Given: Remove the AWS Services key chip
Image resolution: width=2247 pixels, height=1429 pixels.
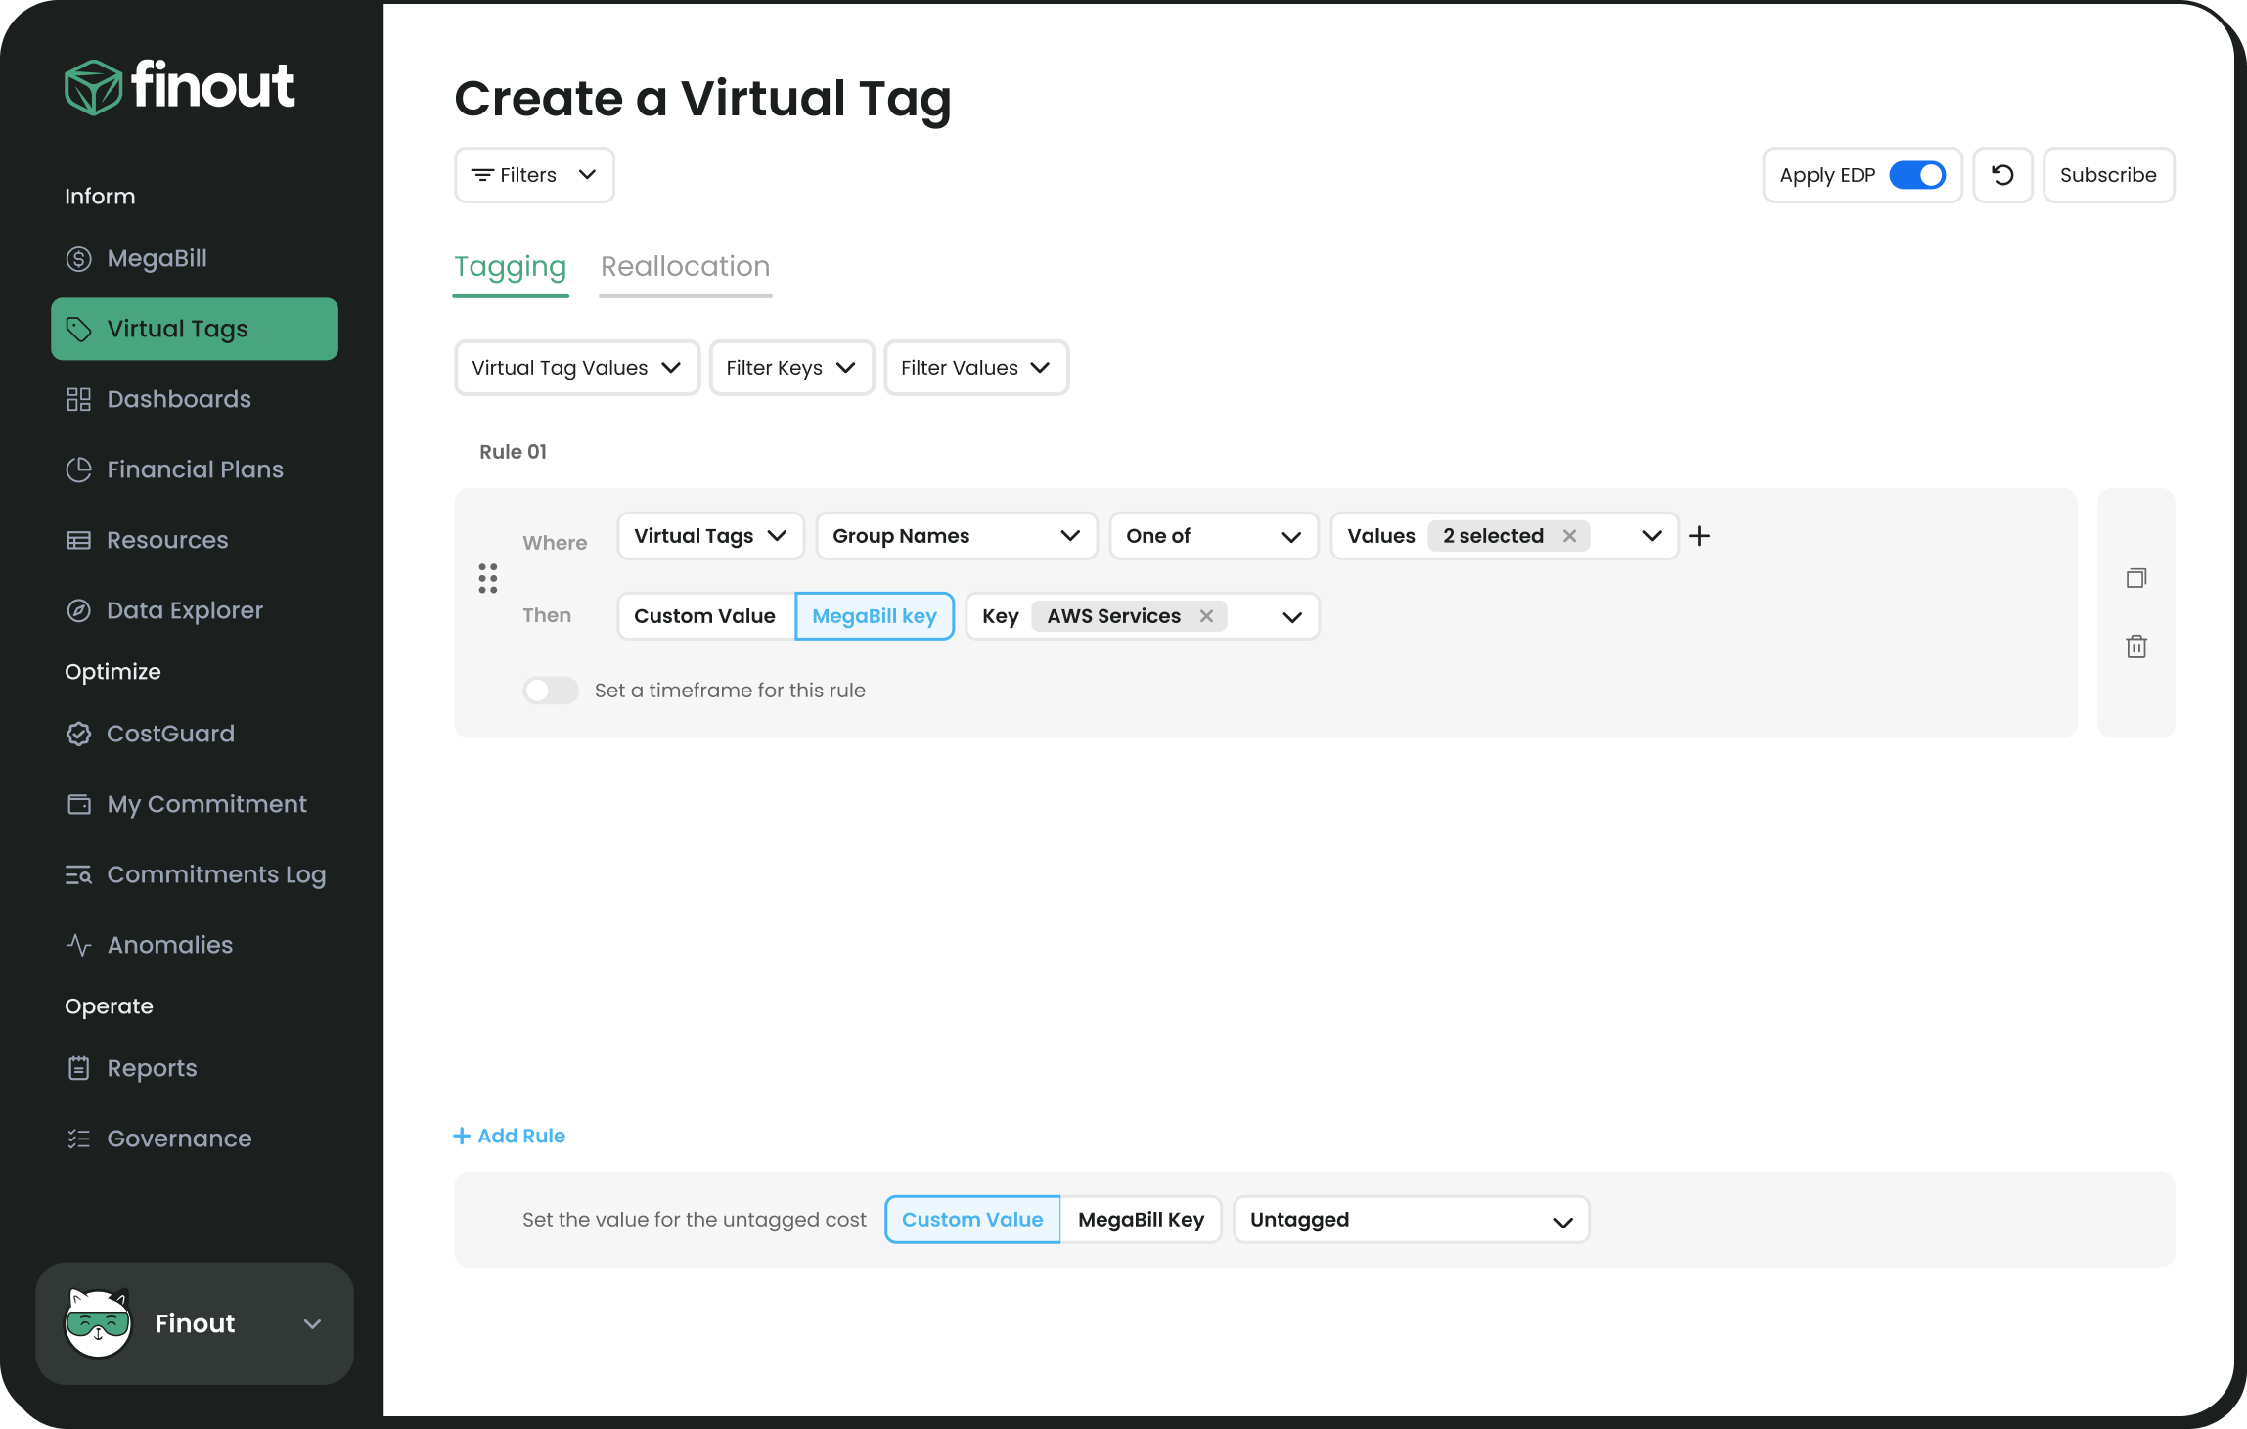Looking at the screenshot, I should pyautogui.click(x=1207, y=616).
